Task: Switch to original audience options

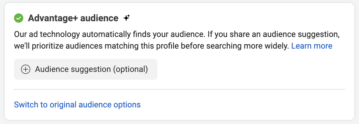Action: coord(77,104)
